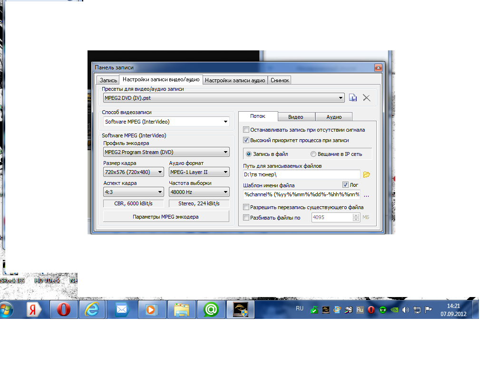The image size is (487, 365).
Task: Click the Параметры MPEG энкодера button
Action: coord(166,216)
